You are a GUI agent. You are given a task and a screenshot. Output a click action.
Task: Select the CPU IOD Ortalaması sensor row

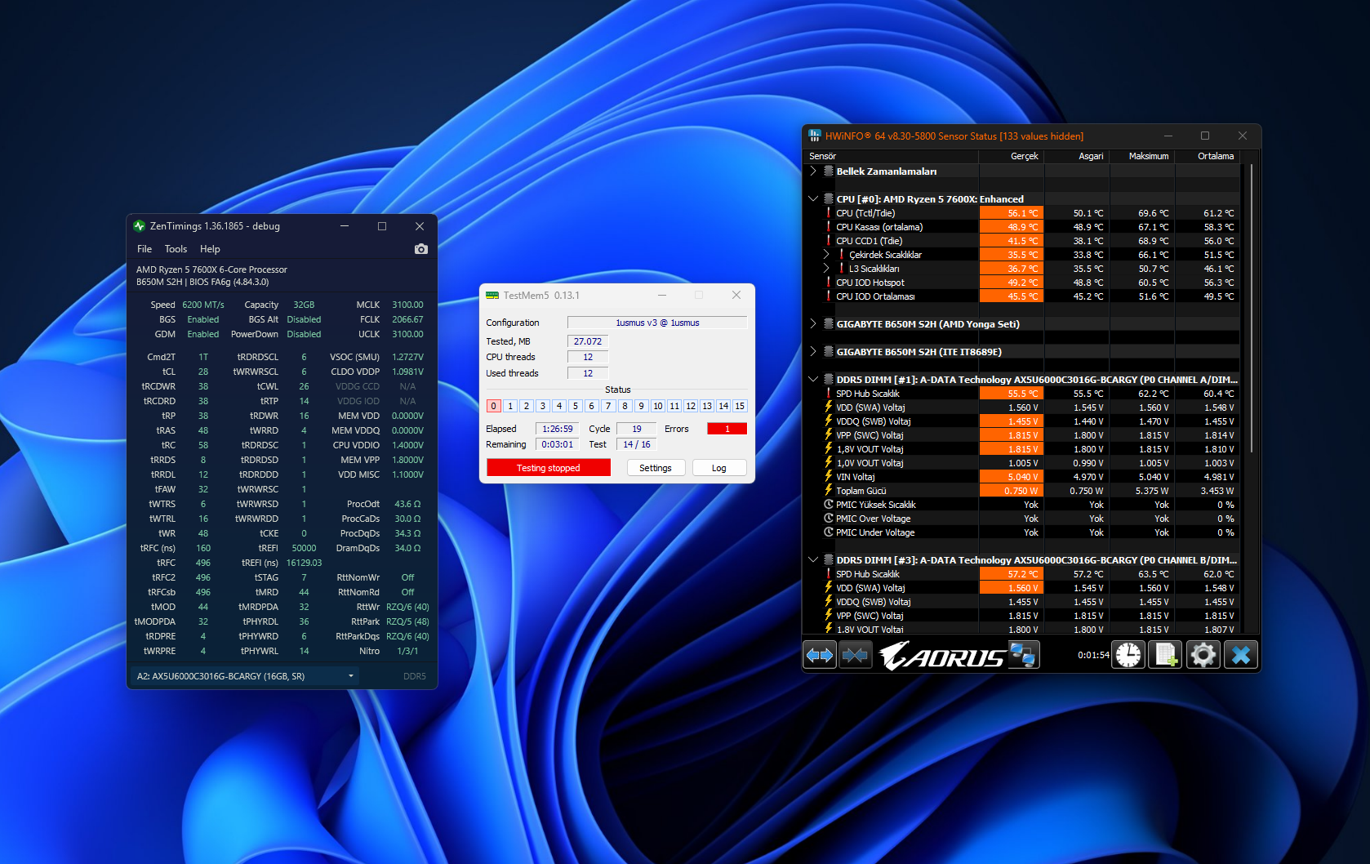point(1022,296)
